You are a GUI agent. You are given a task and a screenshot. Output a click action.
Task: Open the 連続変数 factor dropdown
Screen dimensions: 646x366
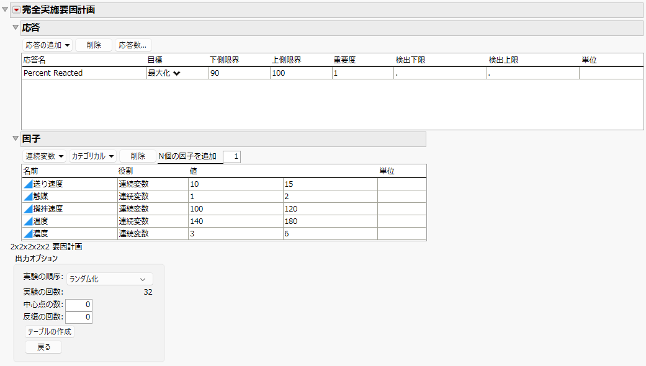44,156
